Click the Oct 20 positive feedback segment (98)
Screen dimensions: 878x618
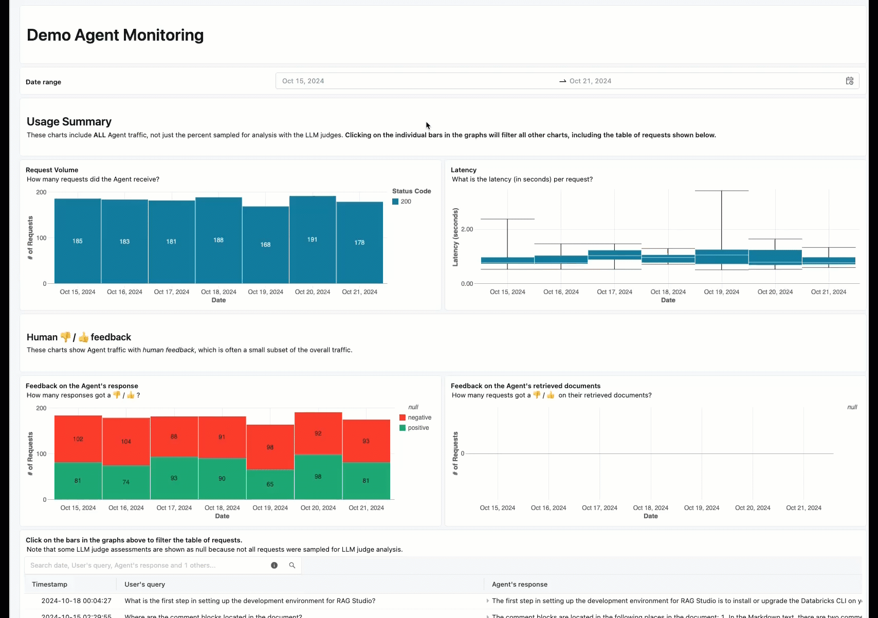pos(318,477)
